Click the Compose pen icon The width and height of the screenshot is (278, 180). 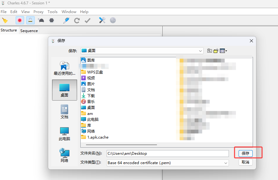coord(66,21)
